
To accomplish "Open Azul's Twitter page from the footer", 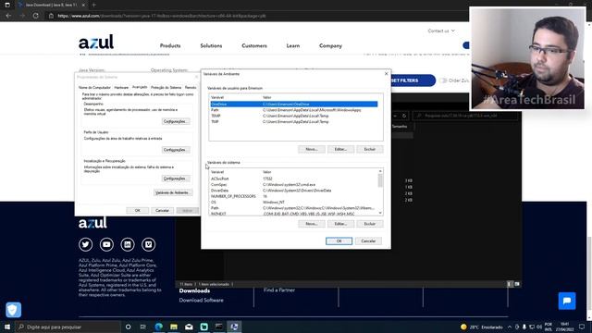I will (85, 244).
